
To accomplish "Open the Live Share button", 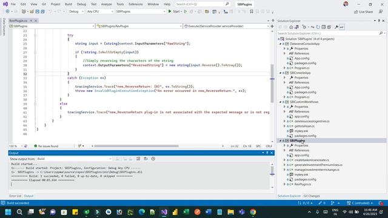I will 363,12.
